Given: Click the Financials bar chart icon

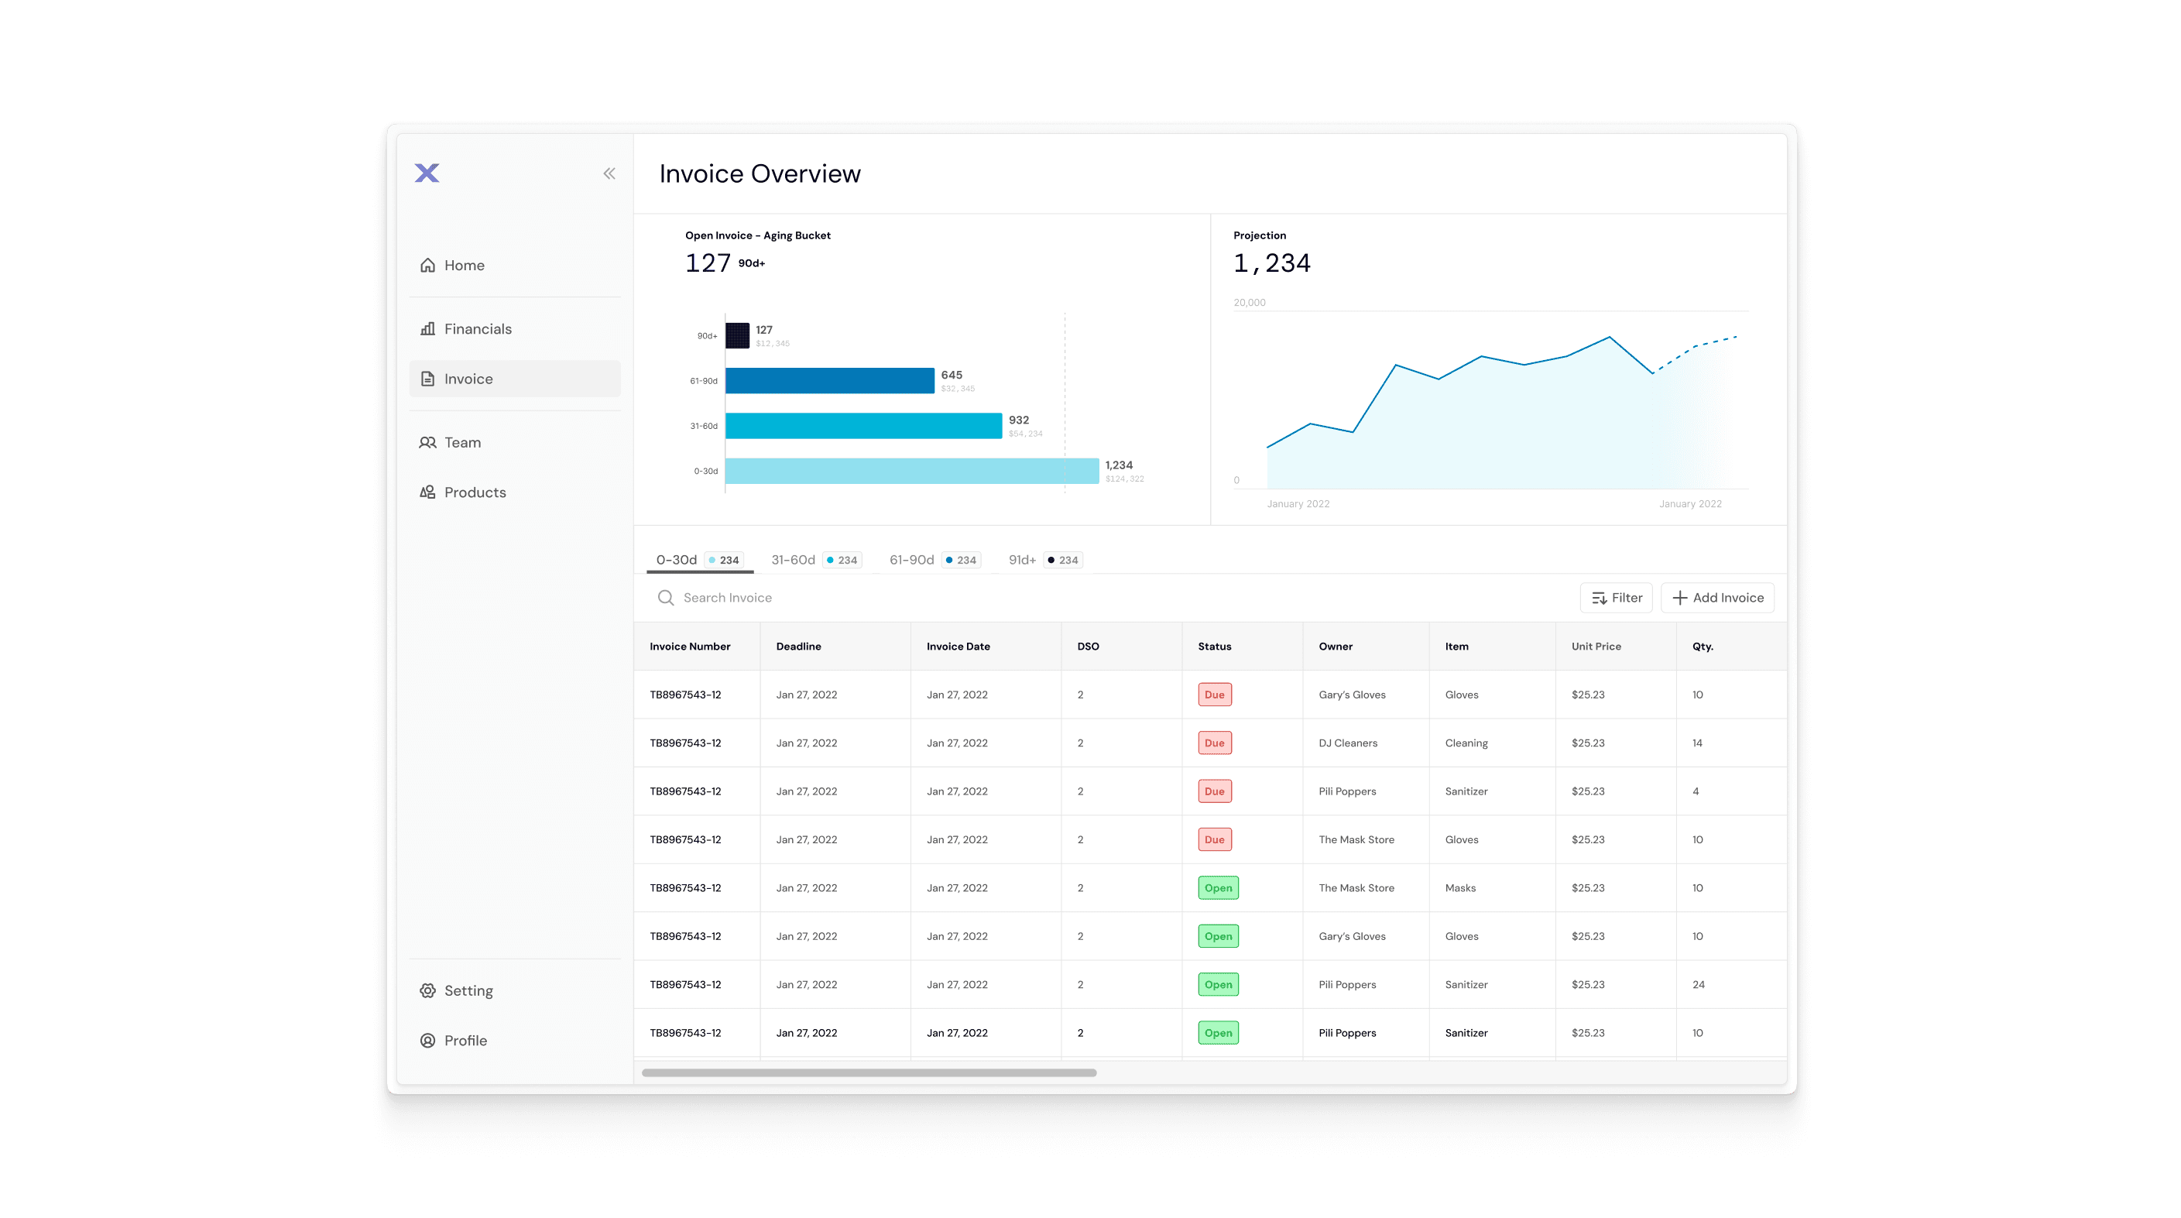Looking at the screenshot, I should pyautogui.click(x=427, y=328).
